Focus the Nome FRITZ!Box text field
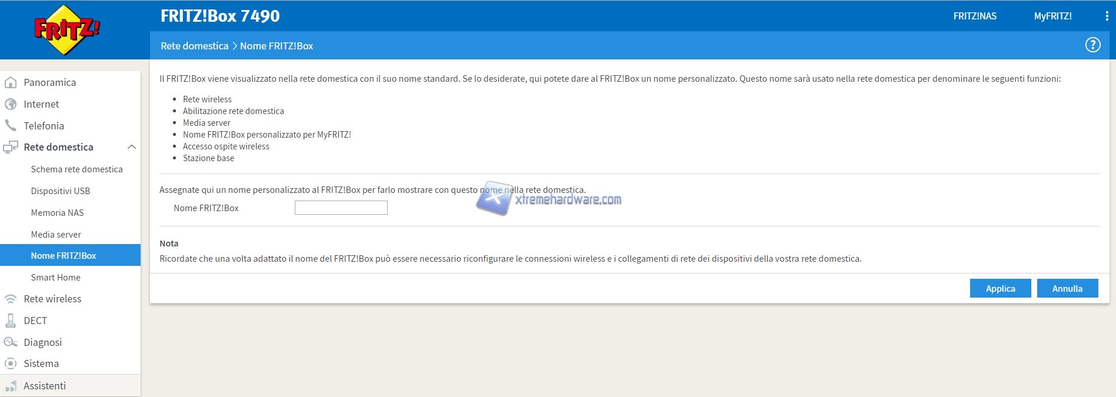 click(x=341, y=208)
